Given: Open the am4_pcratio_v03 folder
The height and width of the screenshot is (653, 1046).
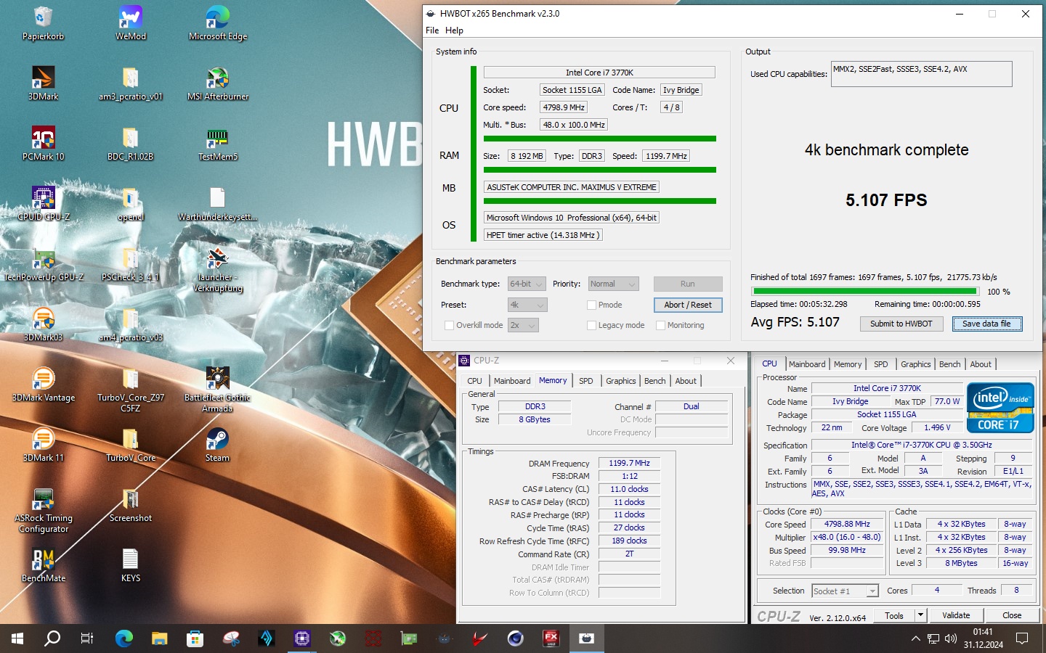Looking at the screenshot, I should (131, 324).
